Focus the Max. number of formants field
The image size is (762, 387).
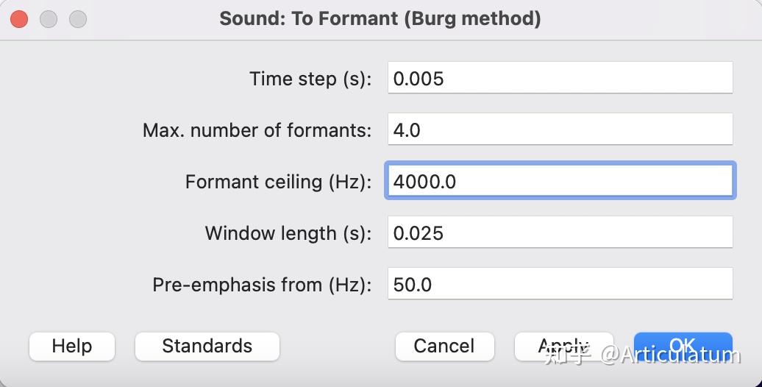(x=560, y=129)
